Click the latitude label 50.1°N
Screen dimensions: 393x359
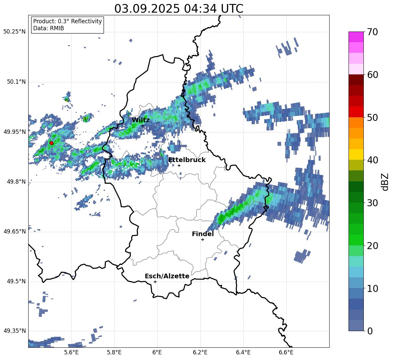[16, 82]
